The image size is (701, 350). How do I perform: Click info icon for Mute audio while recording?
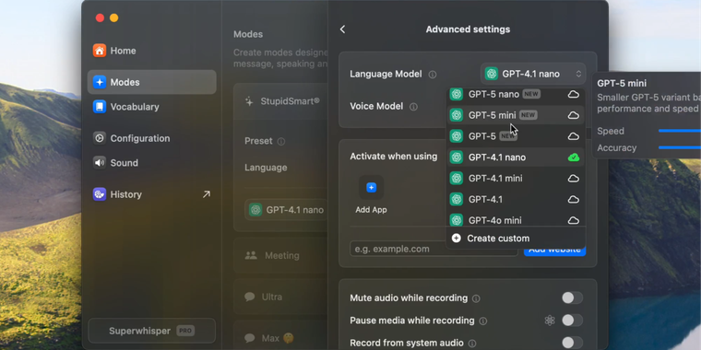click(476, 298)
